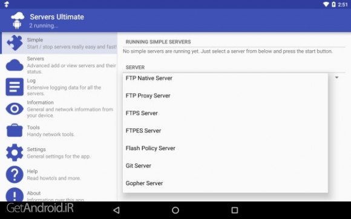Tap the Android home navigation button
This screenshot has width=351, height=219.
[x=175, y=210]
